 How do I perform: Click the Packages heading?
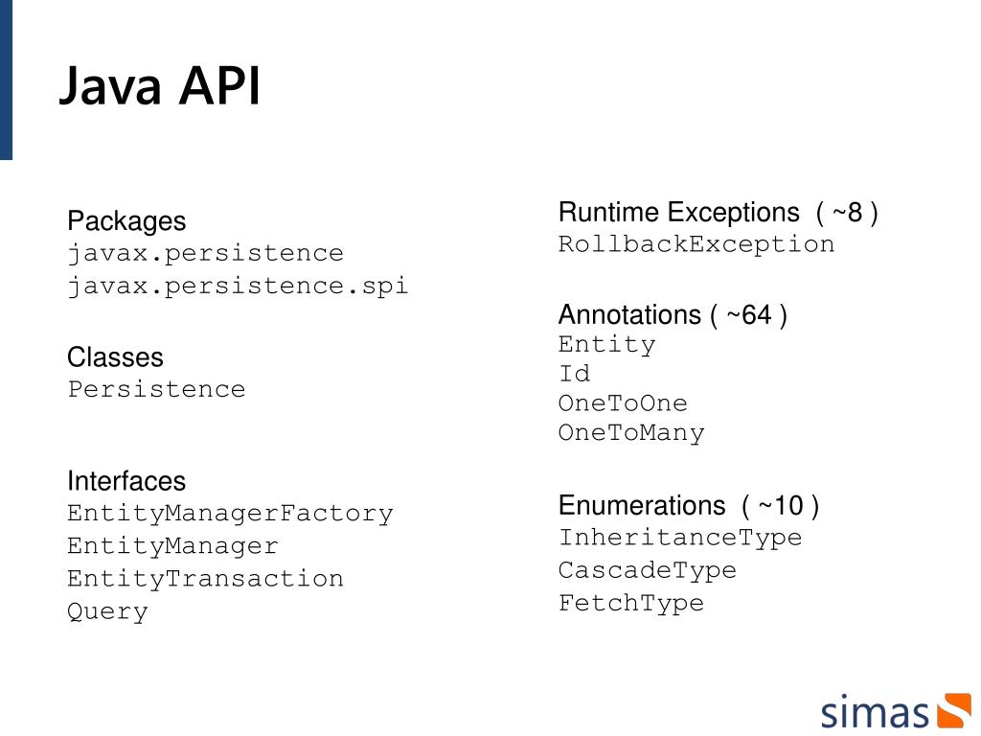click(126, 221)
